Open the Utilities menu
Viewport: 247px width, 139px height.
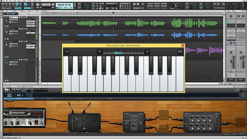(30, 1)
